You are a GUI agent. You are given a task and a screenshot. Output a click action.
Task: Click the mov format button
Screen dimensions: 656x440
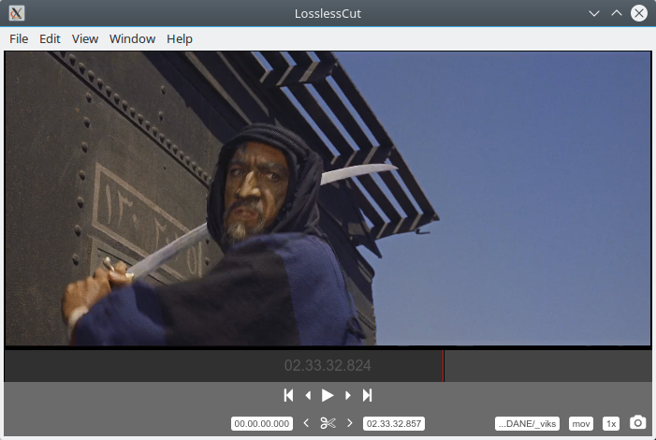click(581, 424)
